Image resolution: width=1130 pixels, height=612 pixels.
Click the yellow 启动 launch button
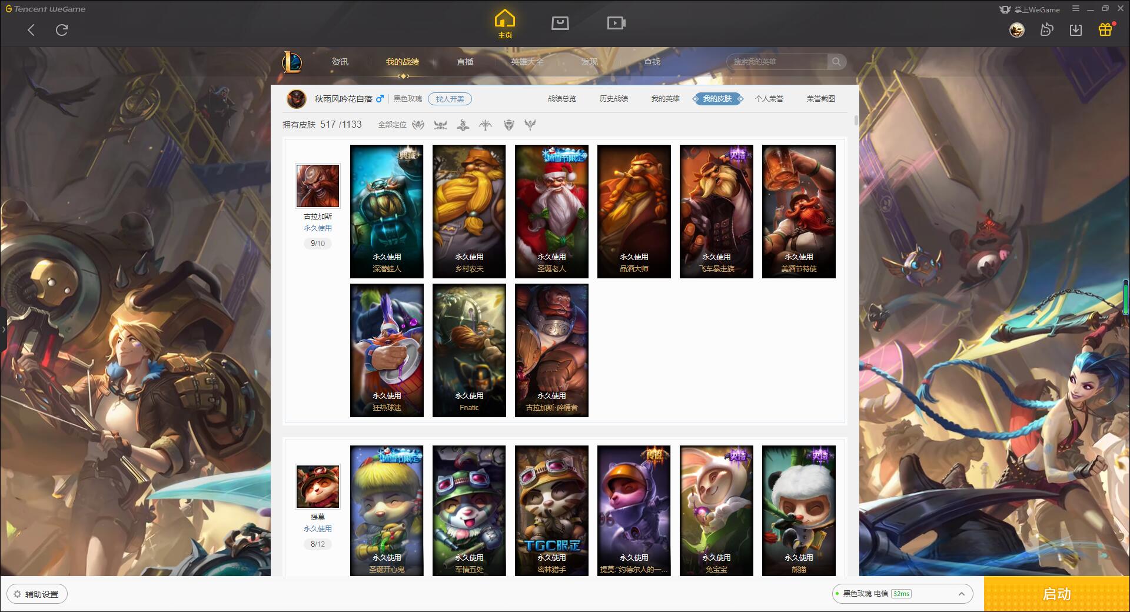pos(1057,594)
